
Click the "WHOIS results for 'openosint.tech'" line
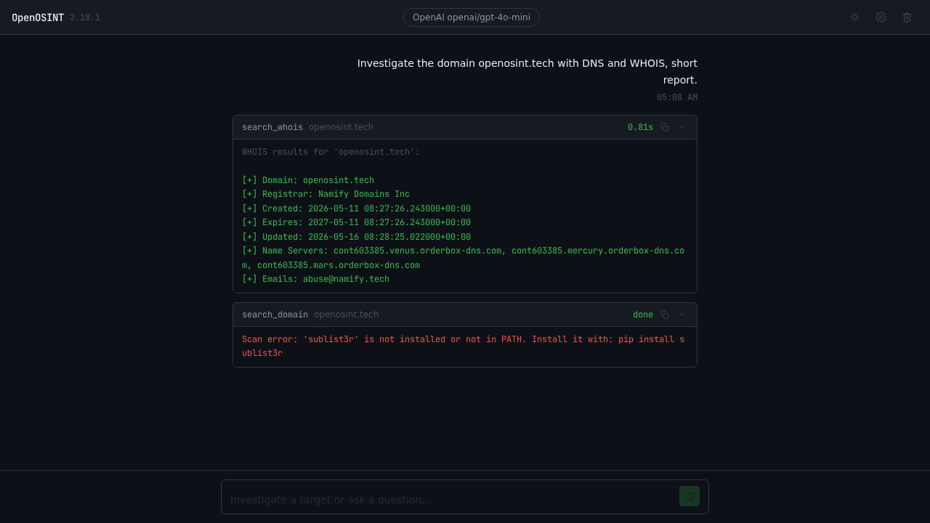click(331, 152)
